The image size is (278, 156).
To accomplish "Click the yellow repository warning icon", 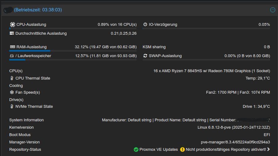I will point(182,150).
